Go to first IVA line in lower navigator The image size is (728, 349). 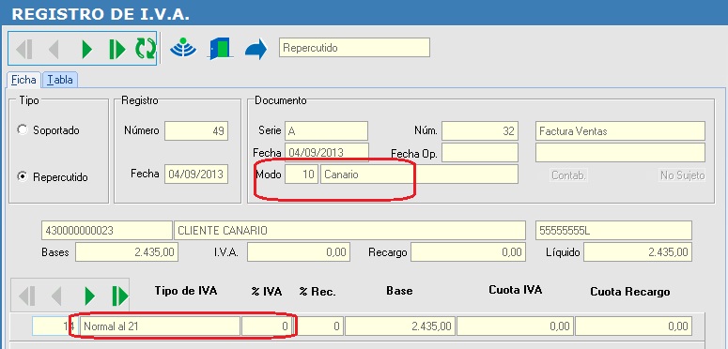point(26,296)
